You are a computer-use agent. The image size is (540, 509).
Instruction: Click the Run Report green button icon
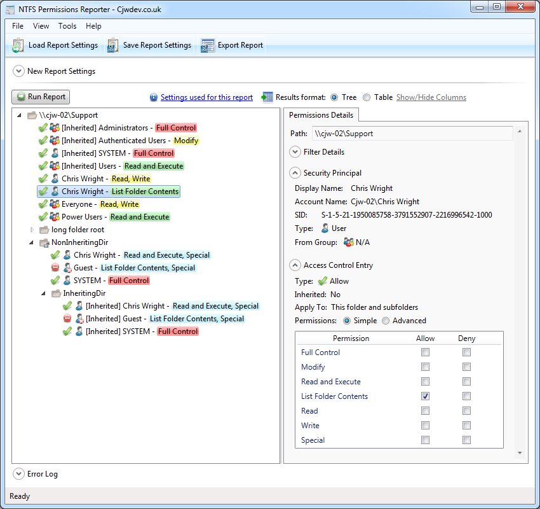coord(21,97)
